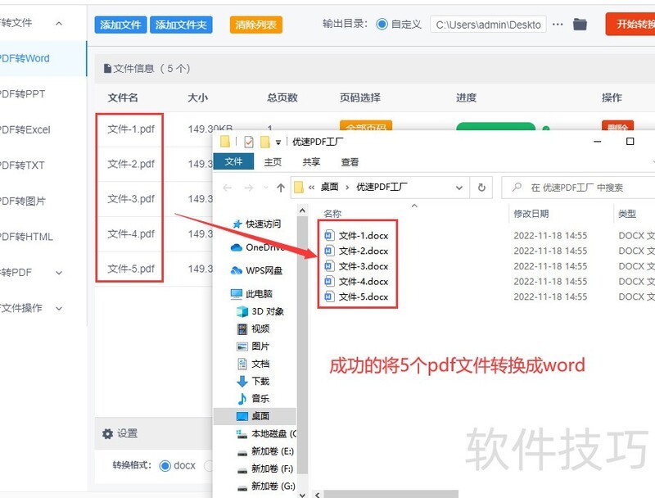Open 下载 folder in the navigation pane
The width and height of the screenshot is (655, 498).
[253, 381]
